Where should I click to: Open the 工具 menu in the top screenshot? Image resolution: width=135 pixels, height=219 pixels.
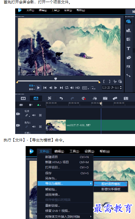(55, 10)
